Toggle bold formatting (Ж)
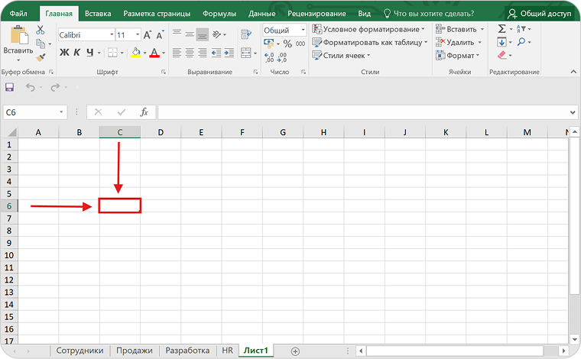The width and height of the screenshot is (581, 359). click(x=64, y=53)
